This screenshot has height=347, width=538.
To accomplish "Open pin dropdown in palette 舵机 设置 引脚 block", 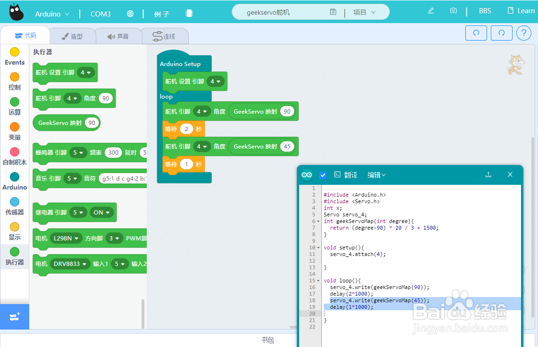I will (86, 73).
